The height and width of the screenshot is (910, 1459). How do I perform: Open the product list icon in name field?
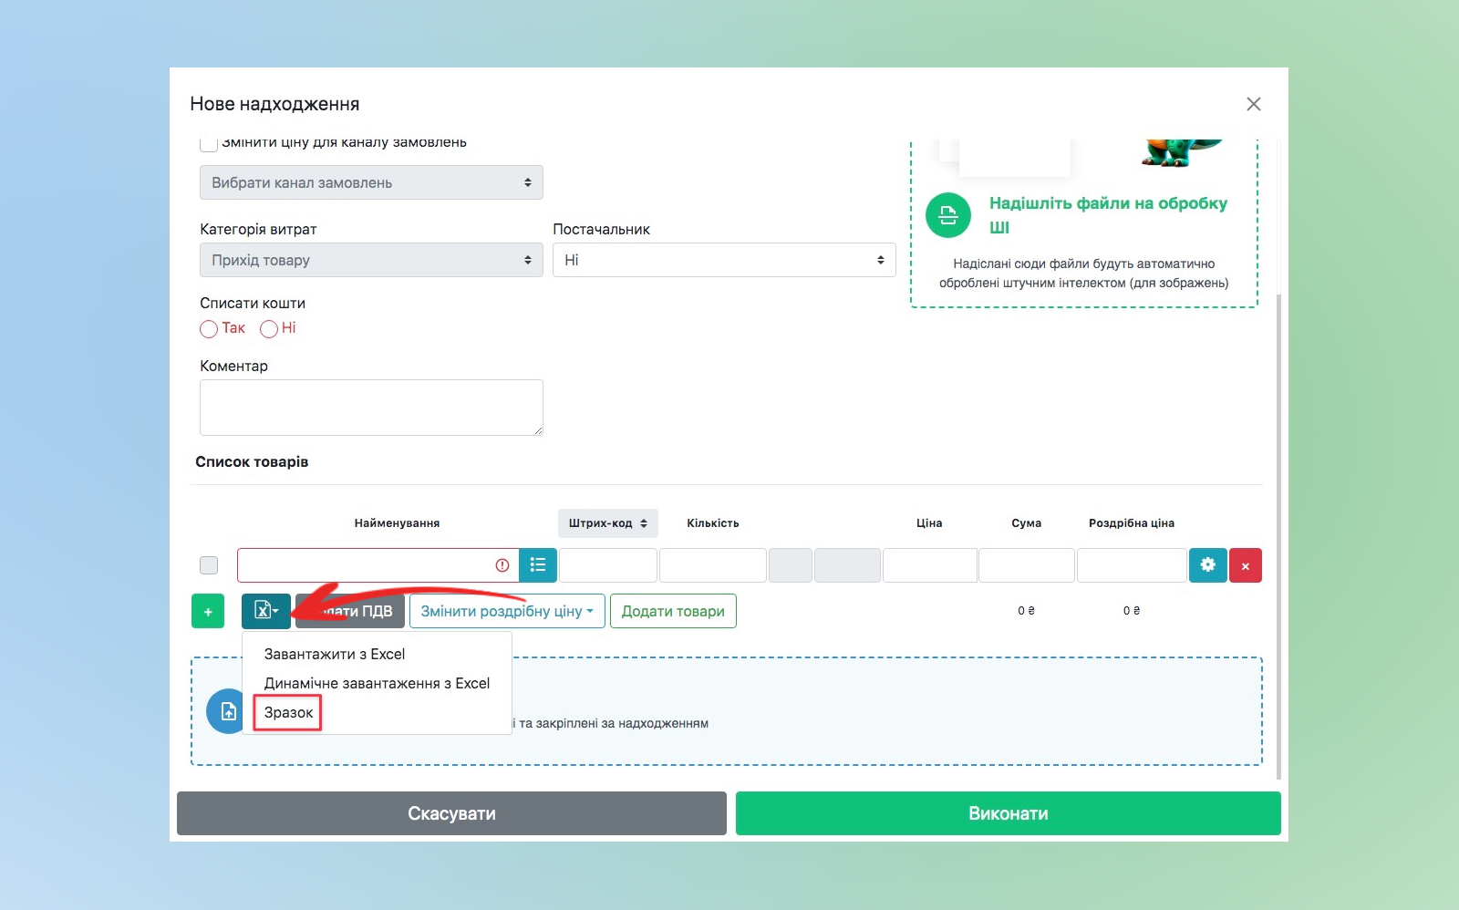pyautogui.click(x=538, y=565)
